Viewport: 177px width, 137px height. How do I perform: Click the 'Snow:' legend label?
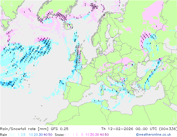coord(59,135)
